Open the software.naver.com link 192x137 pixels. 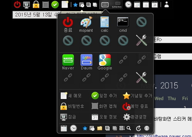[164, 136]
